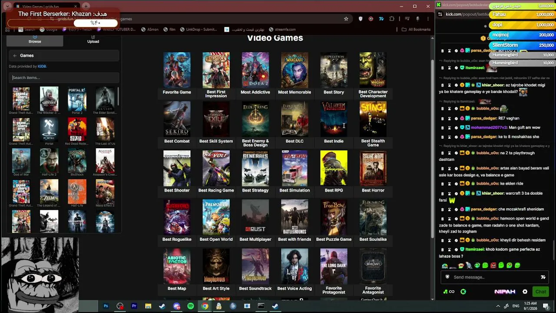556x313 pixels.
Task: Open the Chrome extensions puzzle icon
Action: point(392,19)
